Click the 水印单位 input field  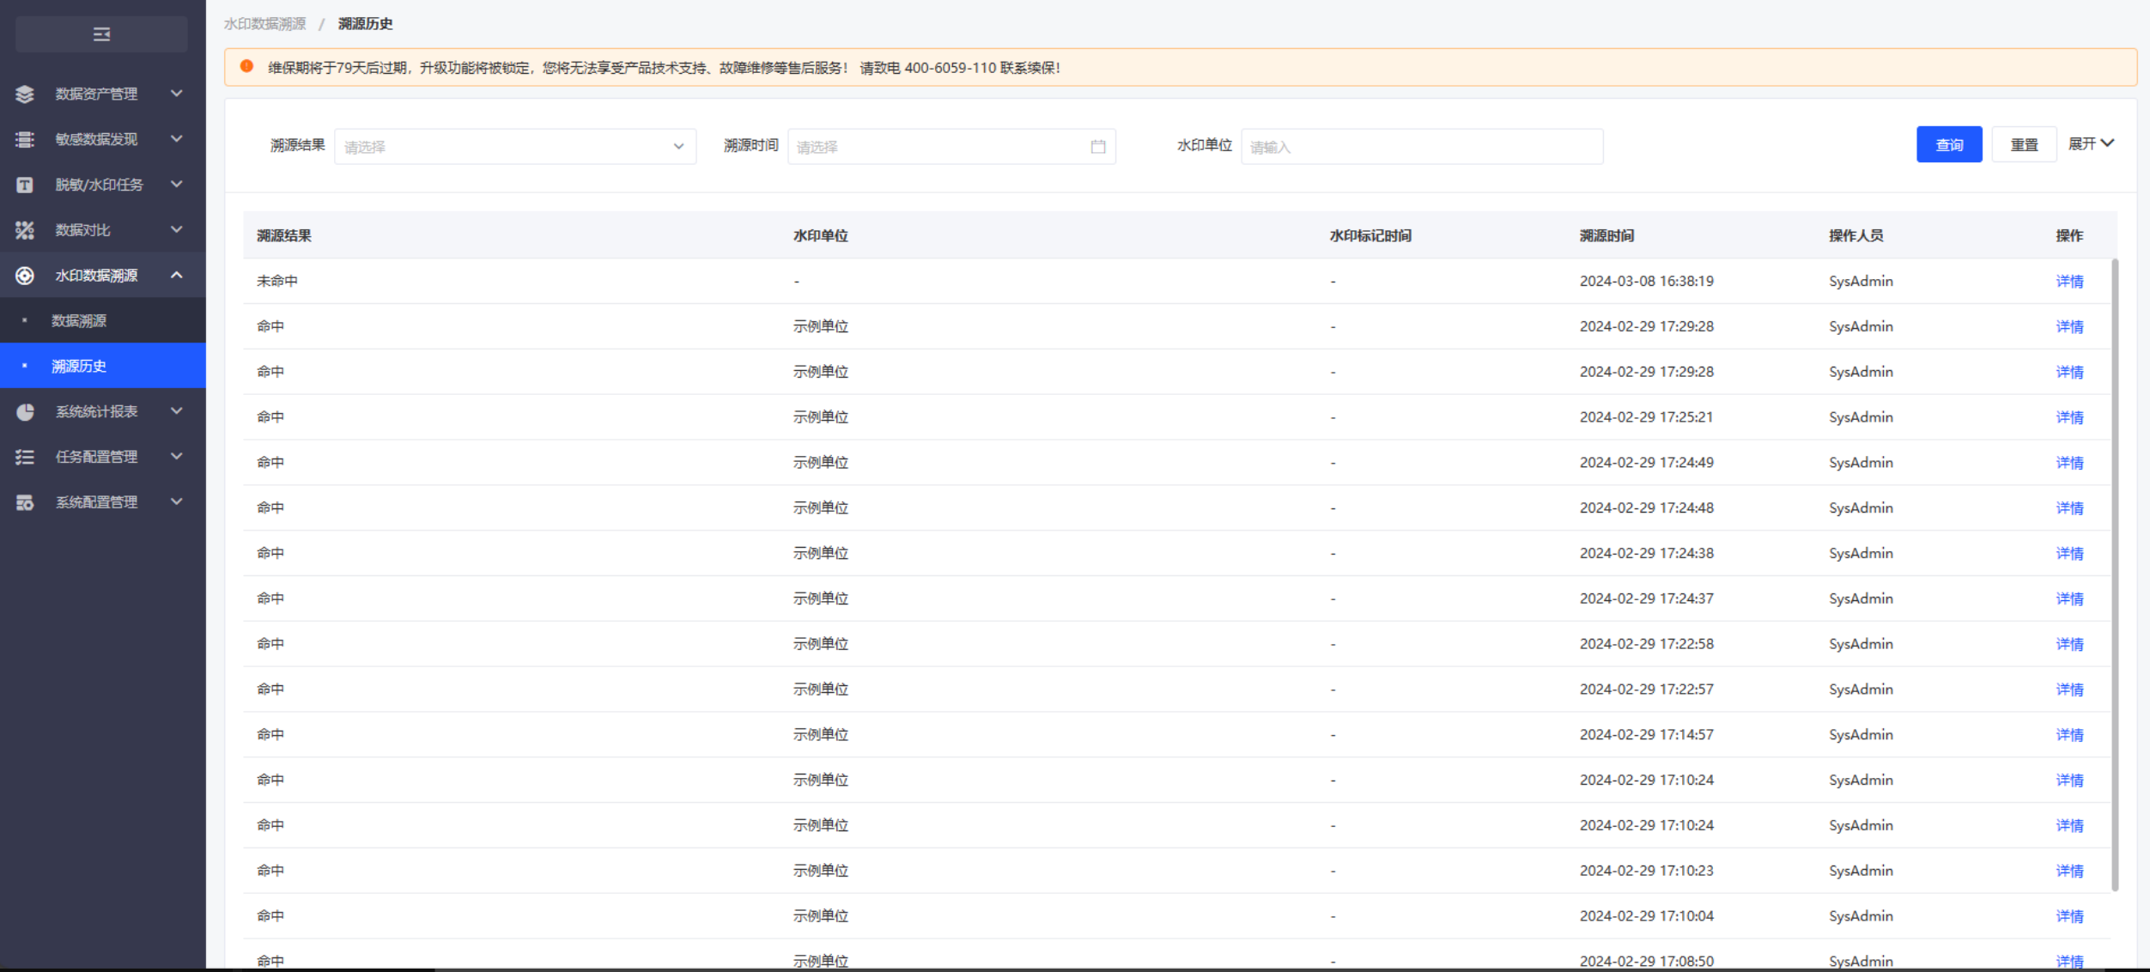[1422, 147]
